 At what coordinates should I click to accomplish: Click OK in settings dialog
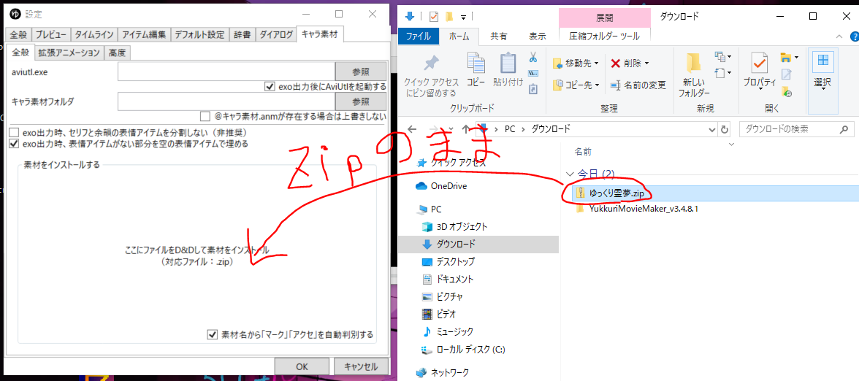pos(302,366)
